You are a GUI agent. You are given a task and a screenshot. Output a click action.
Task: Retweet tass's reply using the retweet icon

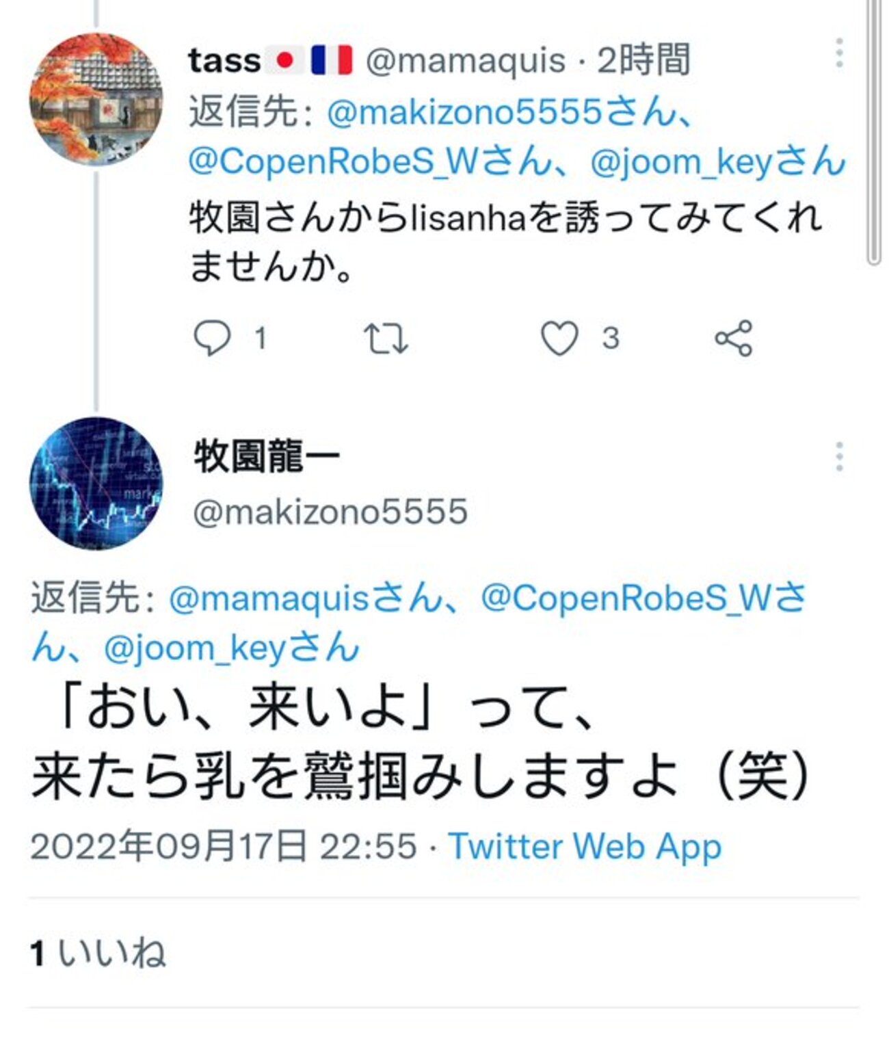pos(386,339)
